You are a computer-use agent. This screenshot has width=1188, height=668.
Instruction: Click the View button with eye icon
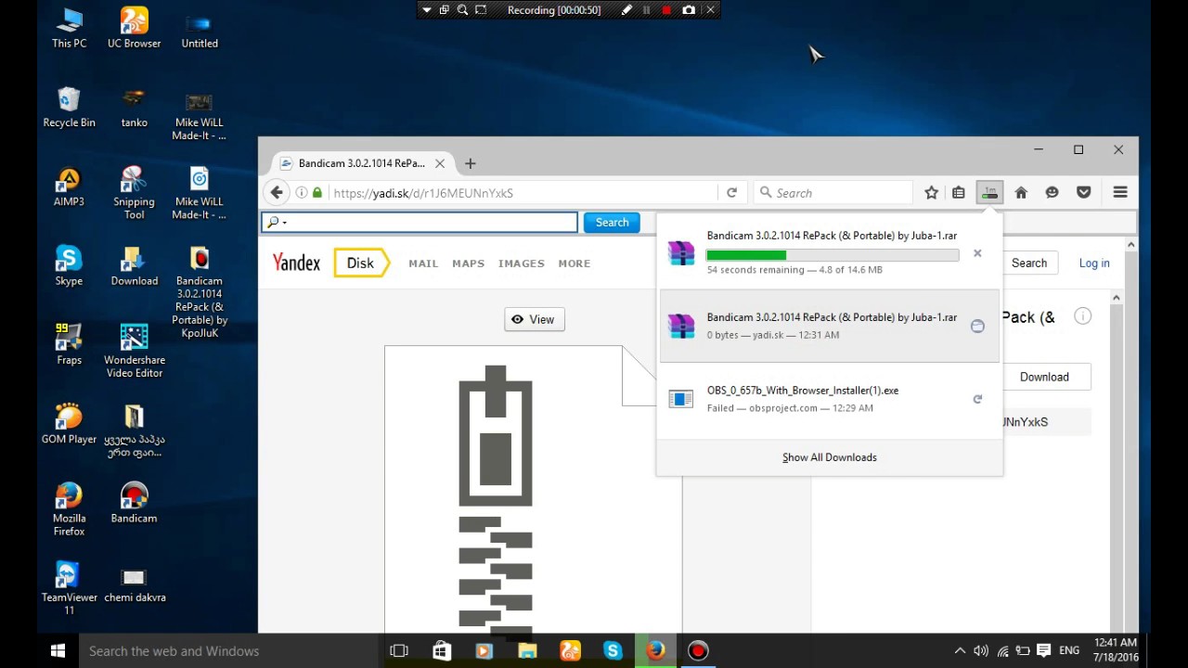pyautogui.click(x=534, y=319)
